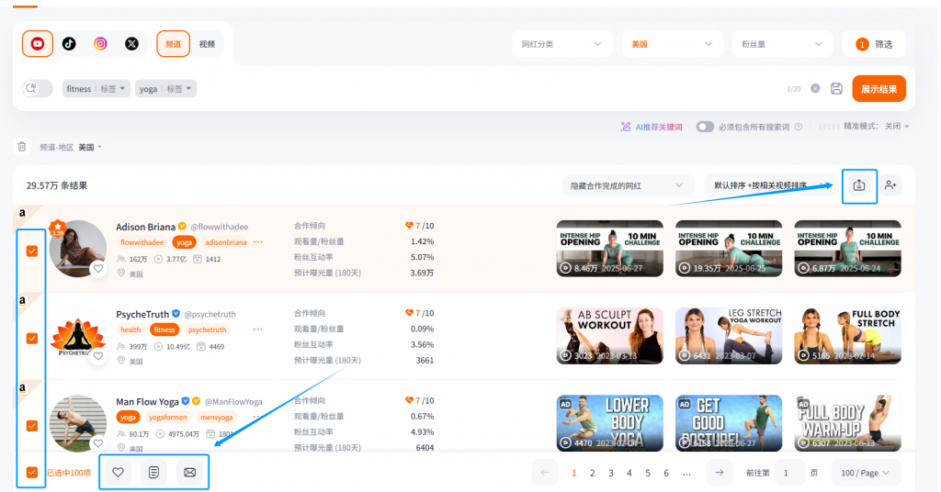Toggle the select-all checkbox near 已选中100项
This screenshot has width=941, height=492.
[32, 472]
